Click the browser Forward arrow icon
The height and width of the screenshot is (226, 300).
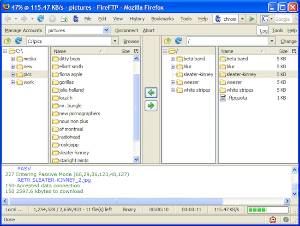point(24,19)
